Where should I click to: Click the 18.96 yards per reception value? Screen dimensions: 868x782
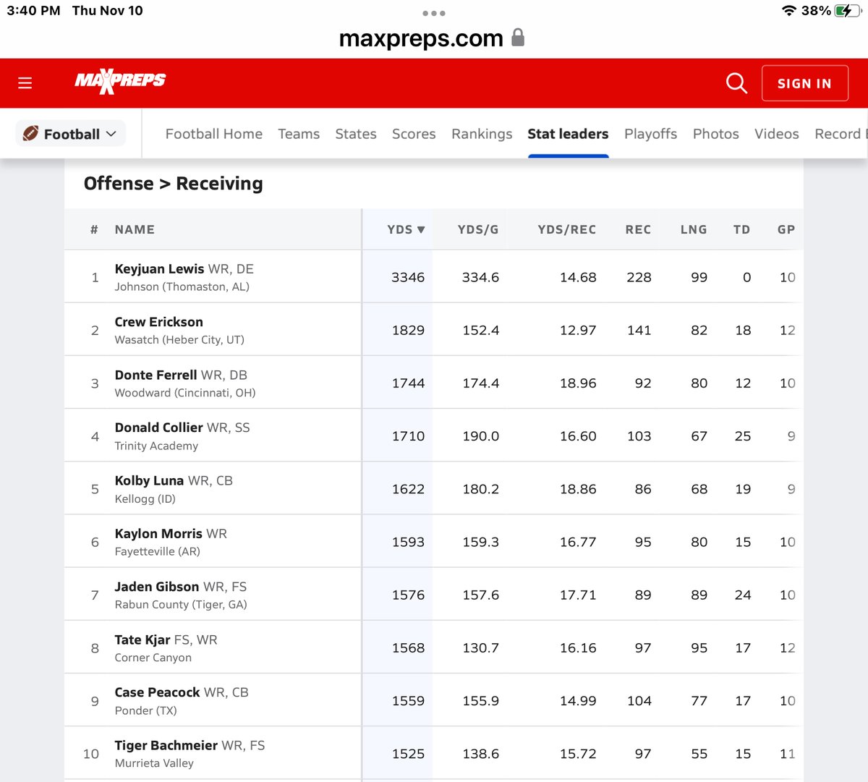[578, 383]
